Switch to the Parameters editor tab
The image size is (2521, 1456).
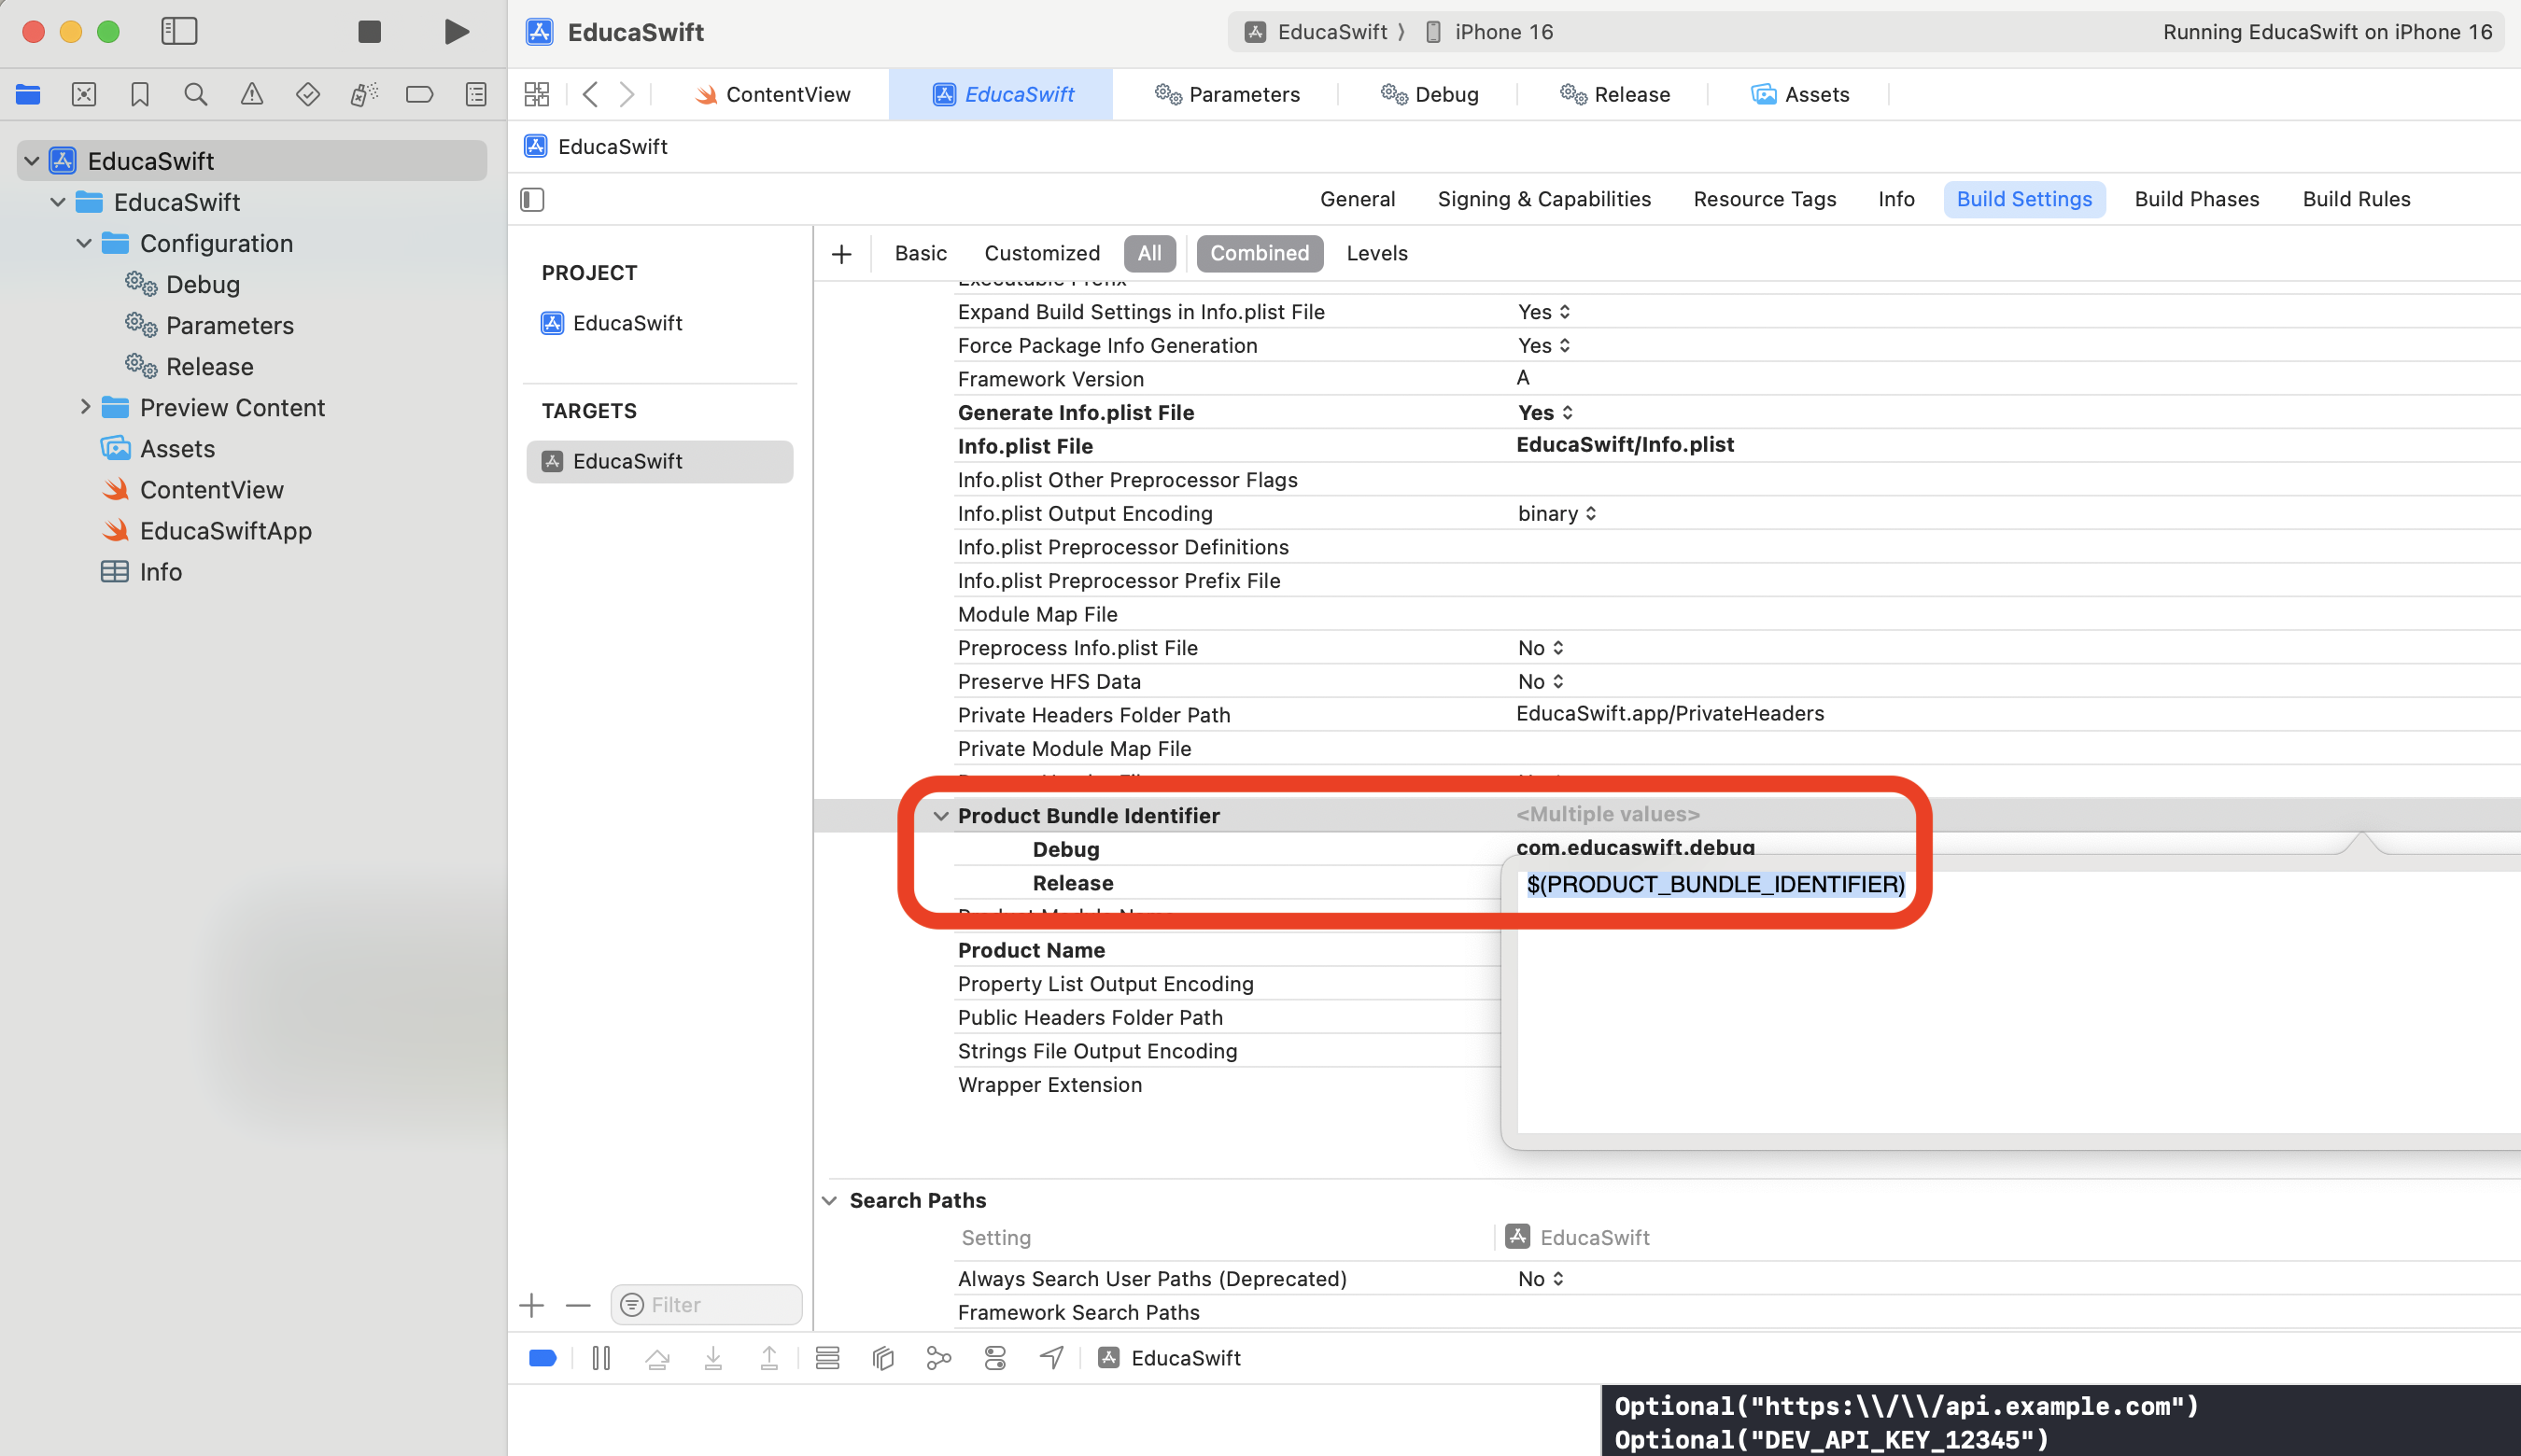coord(1227,95)
